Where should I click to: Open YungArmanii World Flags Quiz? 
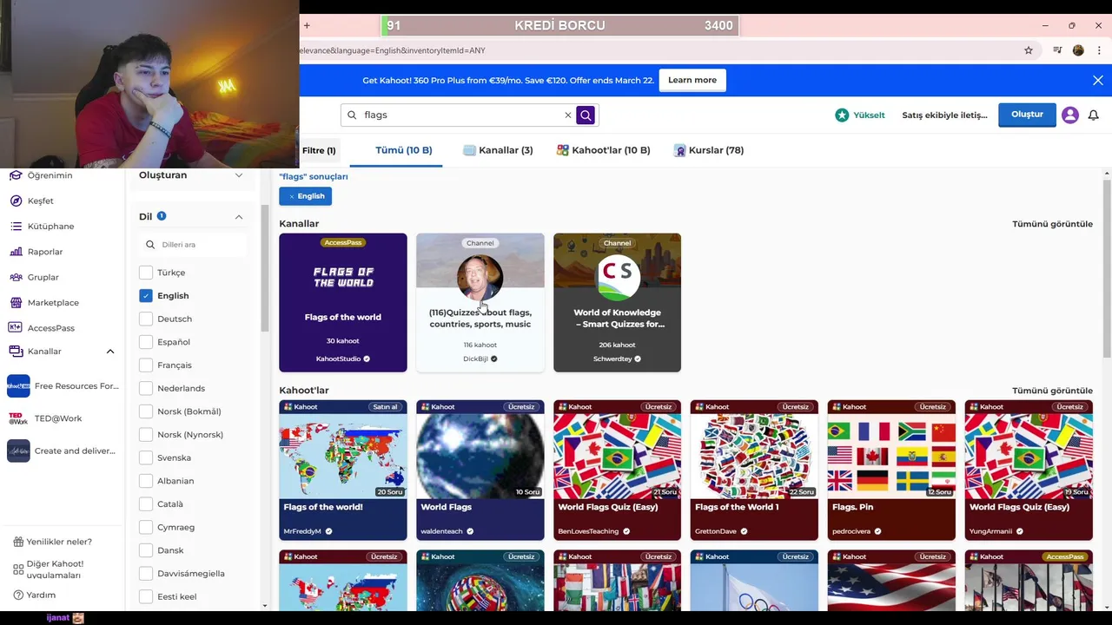click(x=1029, y=470)
